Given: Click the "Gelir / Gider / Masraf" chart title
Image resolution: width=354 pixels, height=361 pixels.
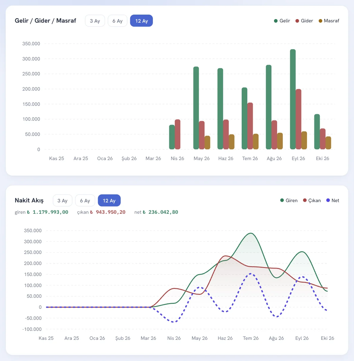Looking at the screenshot, I should [x=45, y=21].
